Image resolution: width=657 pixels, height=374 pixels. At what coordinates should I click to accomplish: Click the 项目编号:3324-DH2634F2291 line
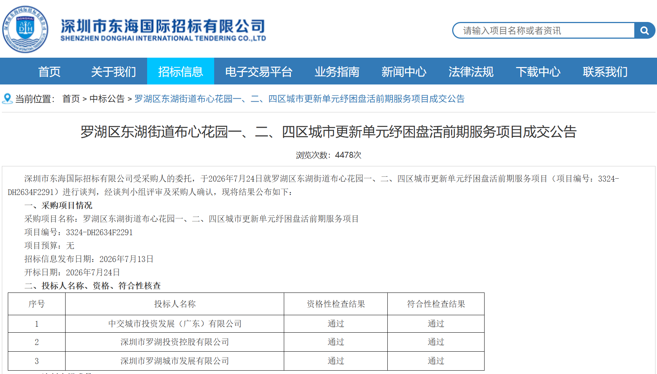(79, 232)
